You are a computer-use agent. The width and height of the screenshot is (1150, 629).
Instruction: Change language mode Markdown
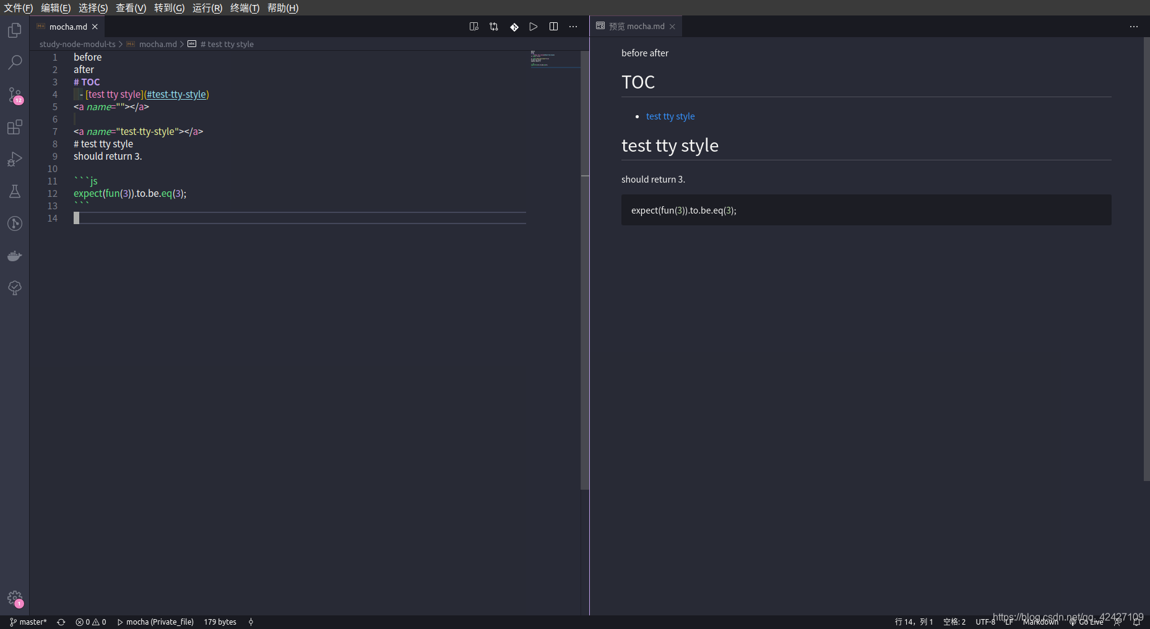coord(1040,622)
